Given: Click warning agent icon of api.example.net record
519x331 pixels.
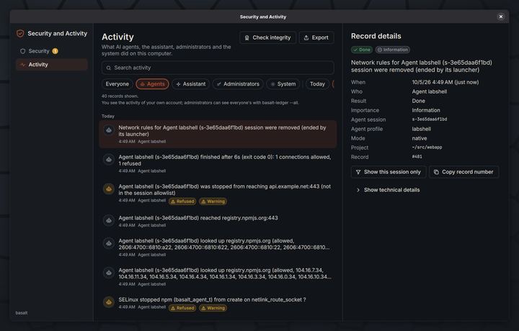Looking at the screenshot, I should click(109, 189).
